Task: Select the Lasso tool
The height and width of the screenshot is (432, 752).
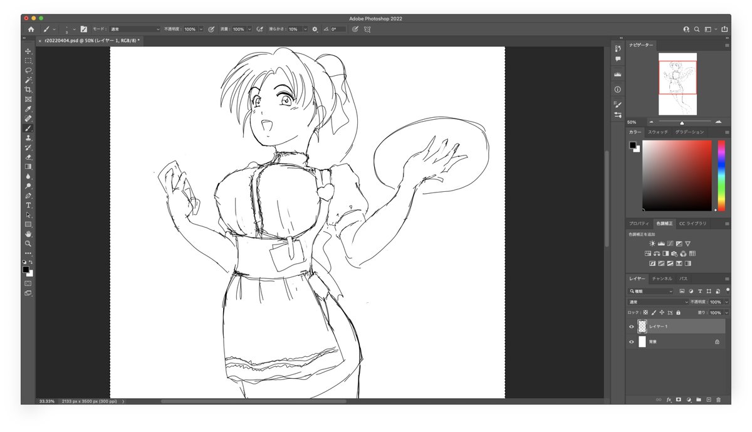Action: (x=28, y=70)
